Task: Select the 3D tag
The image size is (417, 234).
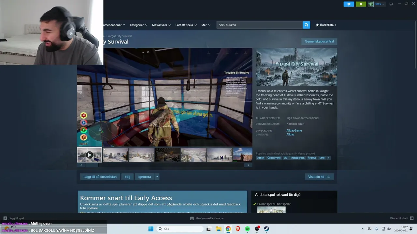Action: pyautogui.click(x=285, y=158)
